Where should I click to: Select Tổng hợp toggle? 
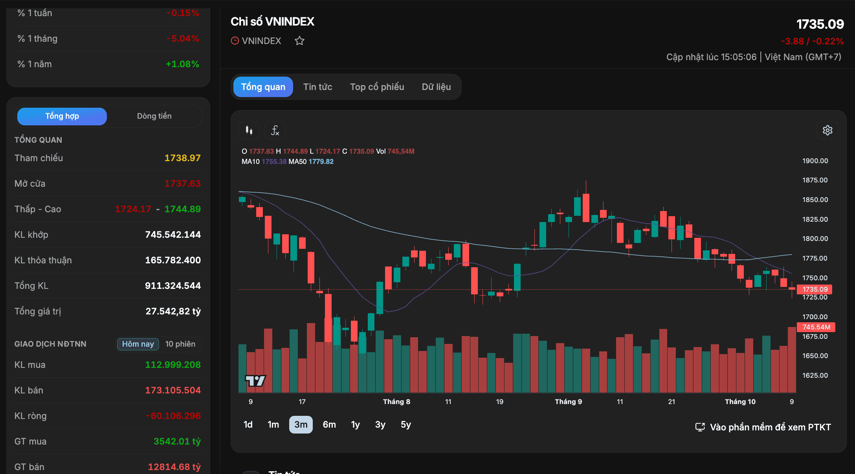pyautogui.click(x=62, y=116)
